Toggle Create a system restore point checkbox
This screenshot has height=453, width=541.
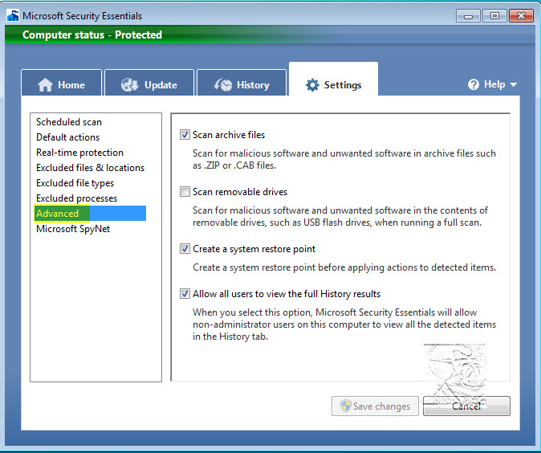tap(185, 249)
